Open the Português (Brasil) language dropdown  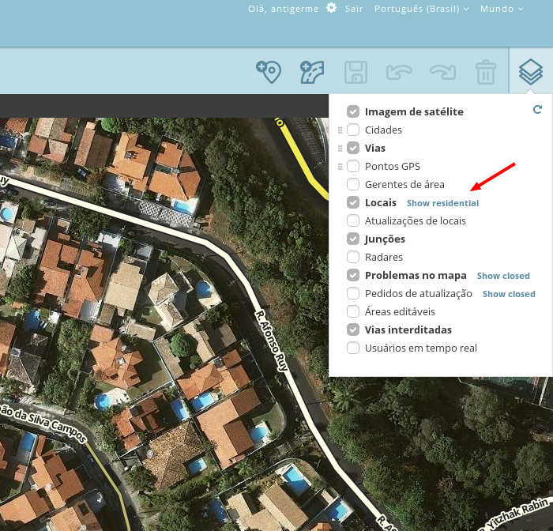click(421, 9)
